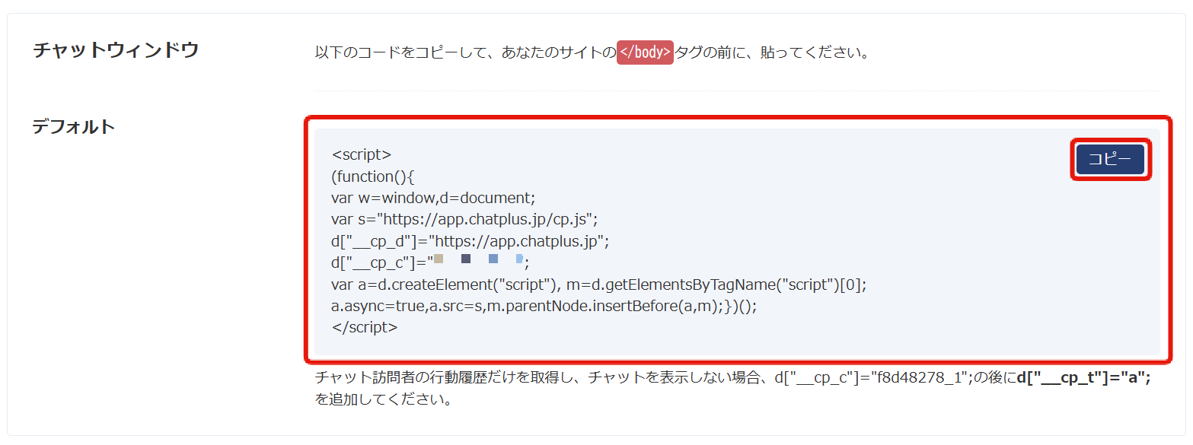This screenshot has height=445, width=1193.
Task: Click the コピー button
Action: coord(1110,159)
